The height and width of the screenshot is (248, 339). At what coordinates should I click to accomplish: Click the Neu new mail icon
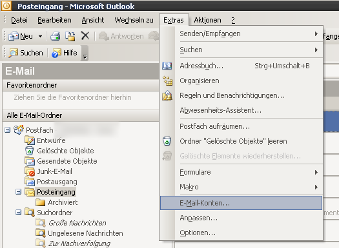pyautogui.click(x=14, y=36)
